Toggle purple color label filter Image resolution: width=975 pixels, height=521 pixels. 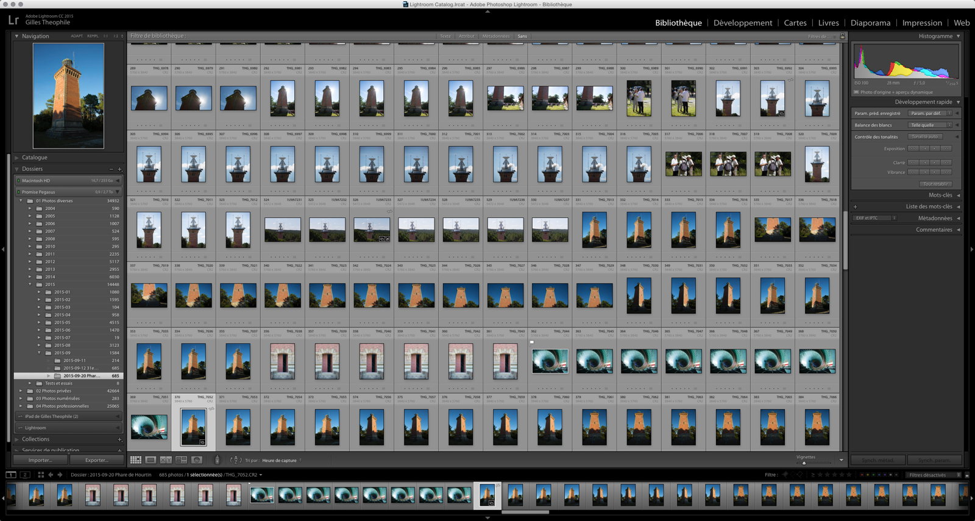point(885,475)
